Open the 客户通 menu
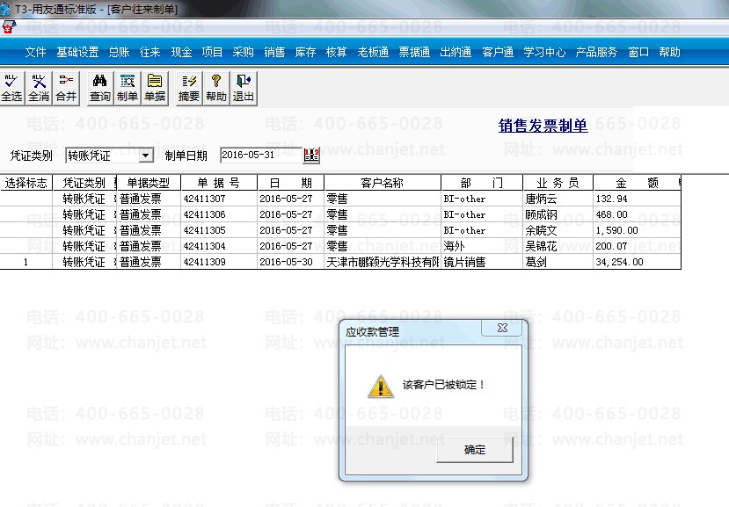The width and height of the screenshot is (729, 507). click(x=498, y=52)
